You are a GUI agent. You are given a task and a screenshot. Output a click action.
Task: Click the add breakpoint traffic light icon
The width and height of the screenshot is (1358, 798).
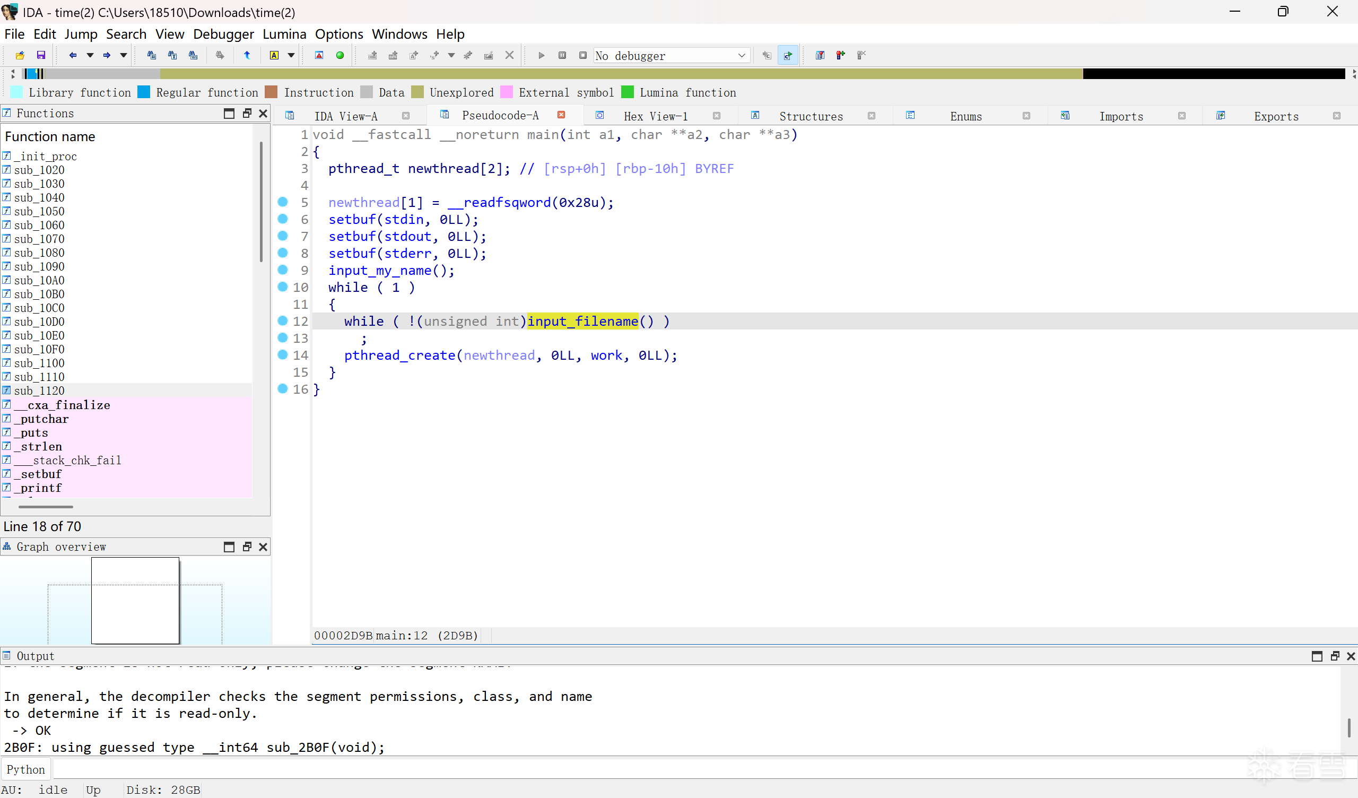[841, 55]
